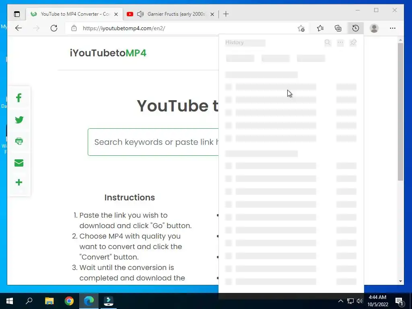Open the volume tray icon
This screenshot has width=412, height=309.
[x=359, y=301]
